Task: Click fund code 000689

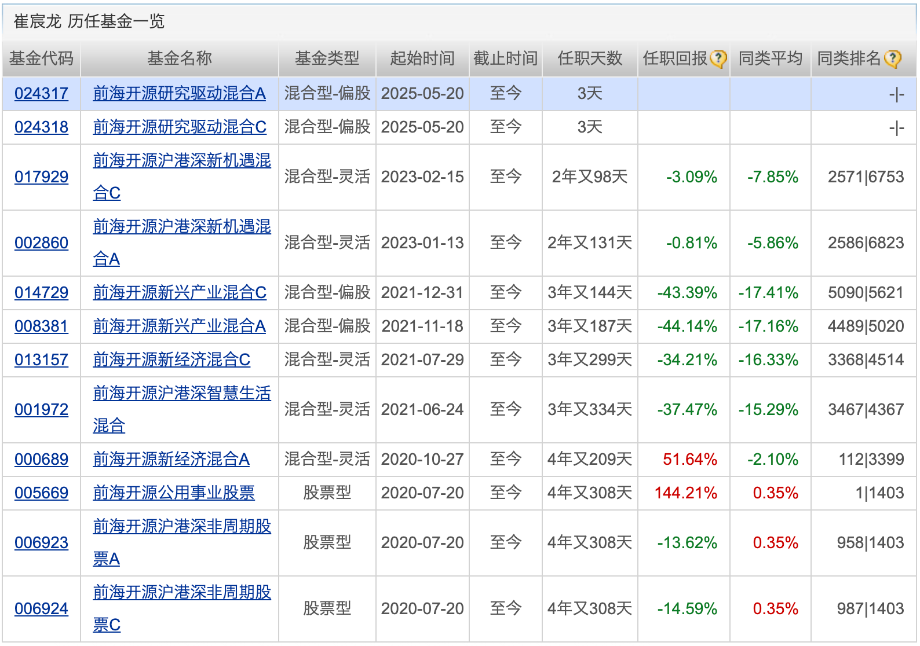Action: point(41,459)
